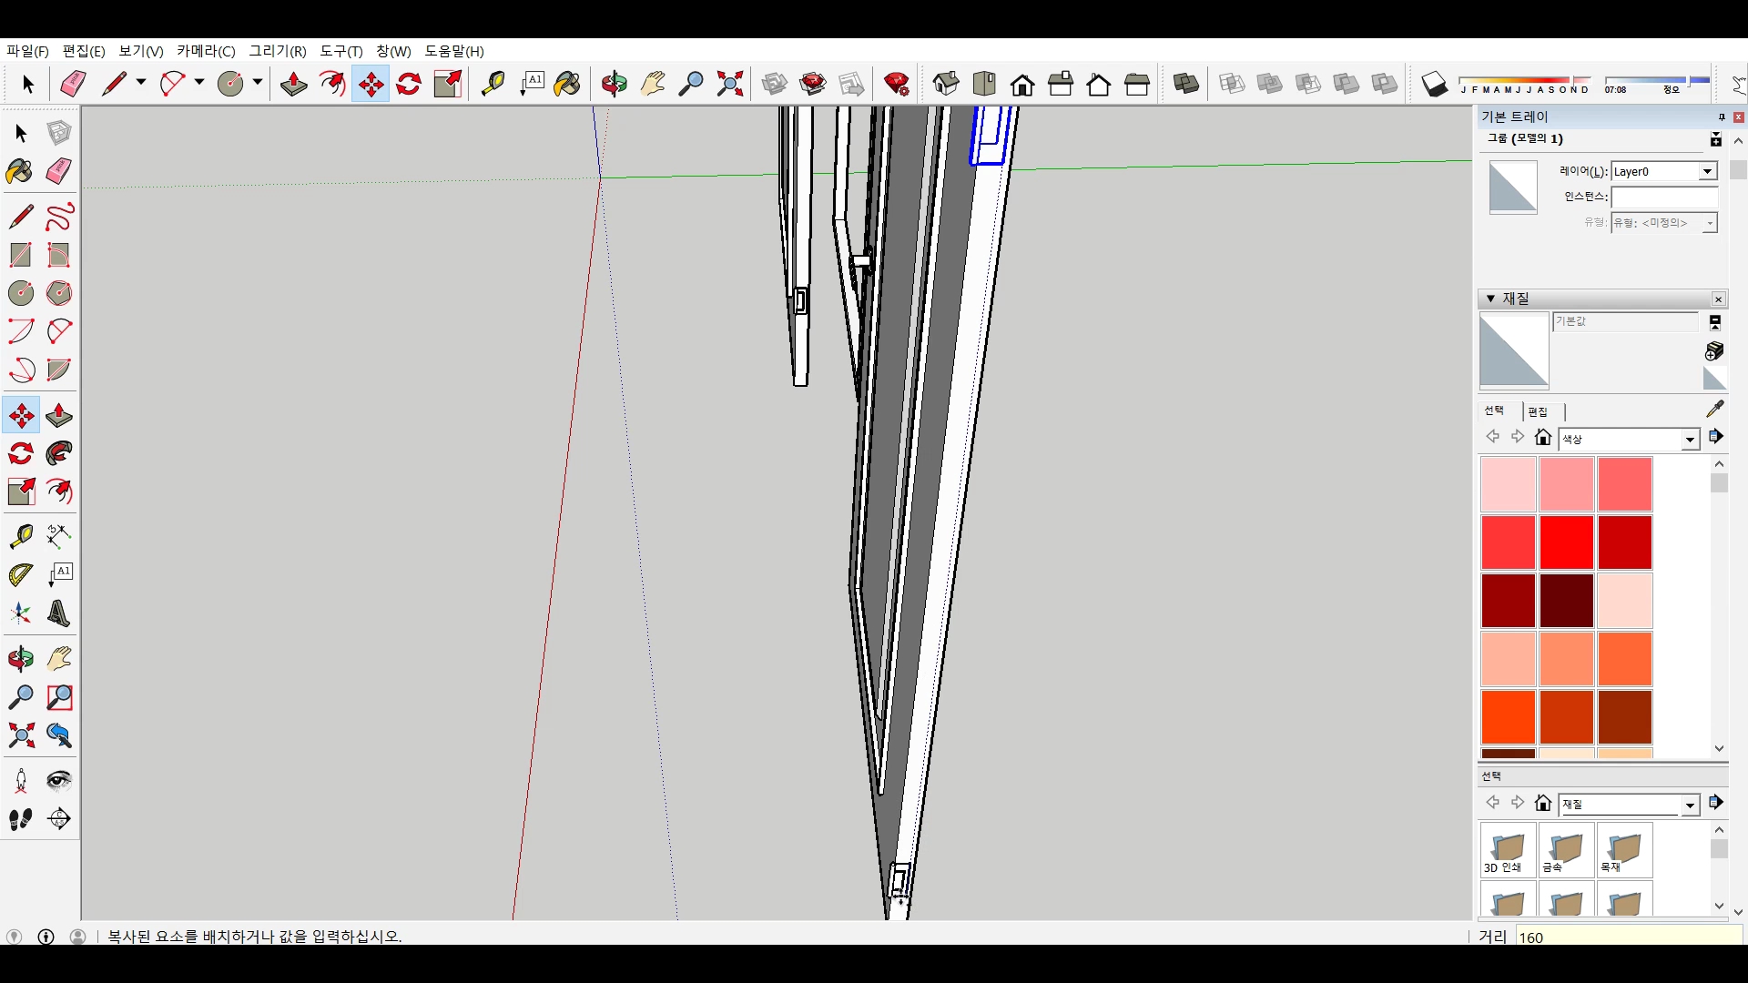This screenshot has width=1748, height=983.
Task: Open the 그리기(R) menu
Action: click(278, 51)
